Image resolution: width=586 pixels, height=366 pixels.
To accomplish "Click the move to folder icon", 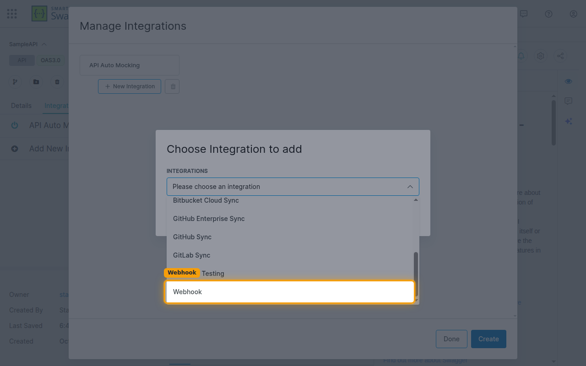I will 36,82.
